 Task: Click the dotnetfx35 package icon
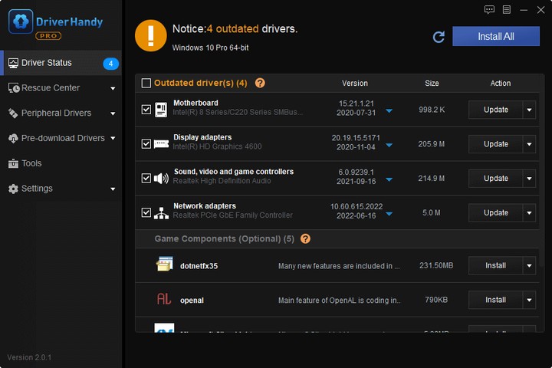pyautogui.click(x=164, y=264)
